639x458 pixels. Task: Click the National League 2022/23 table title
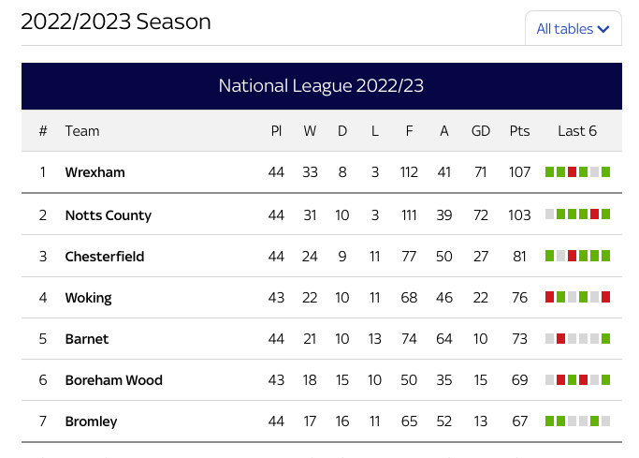321,85
